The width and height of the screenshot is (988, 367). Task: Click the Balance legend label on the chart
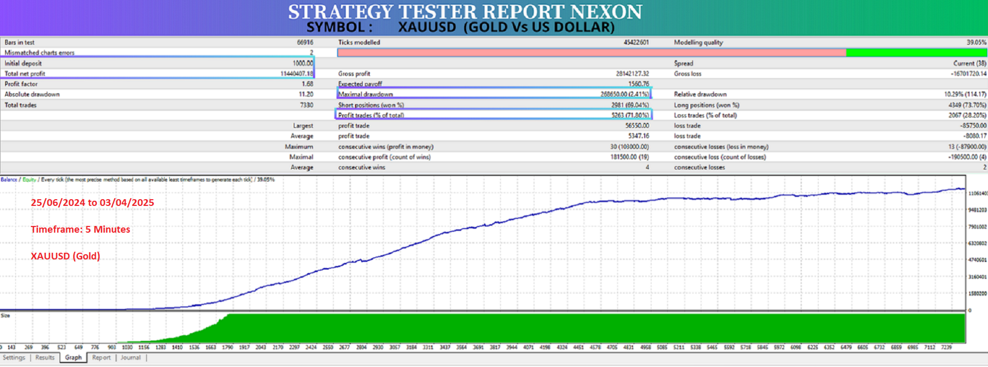pyautogui.click(x=9, y=180)
